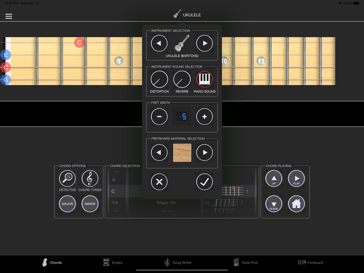
Task: Adjust the Distortion knob
Action: (x=159, y=80)
